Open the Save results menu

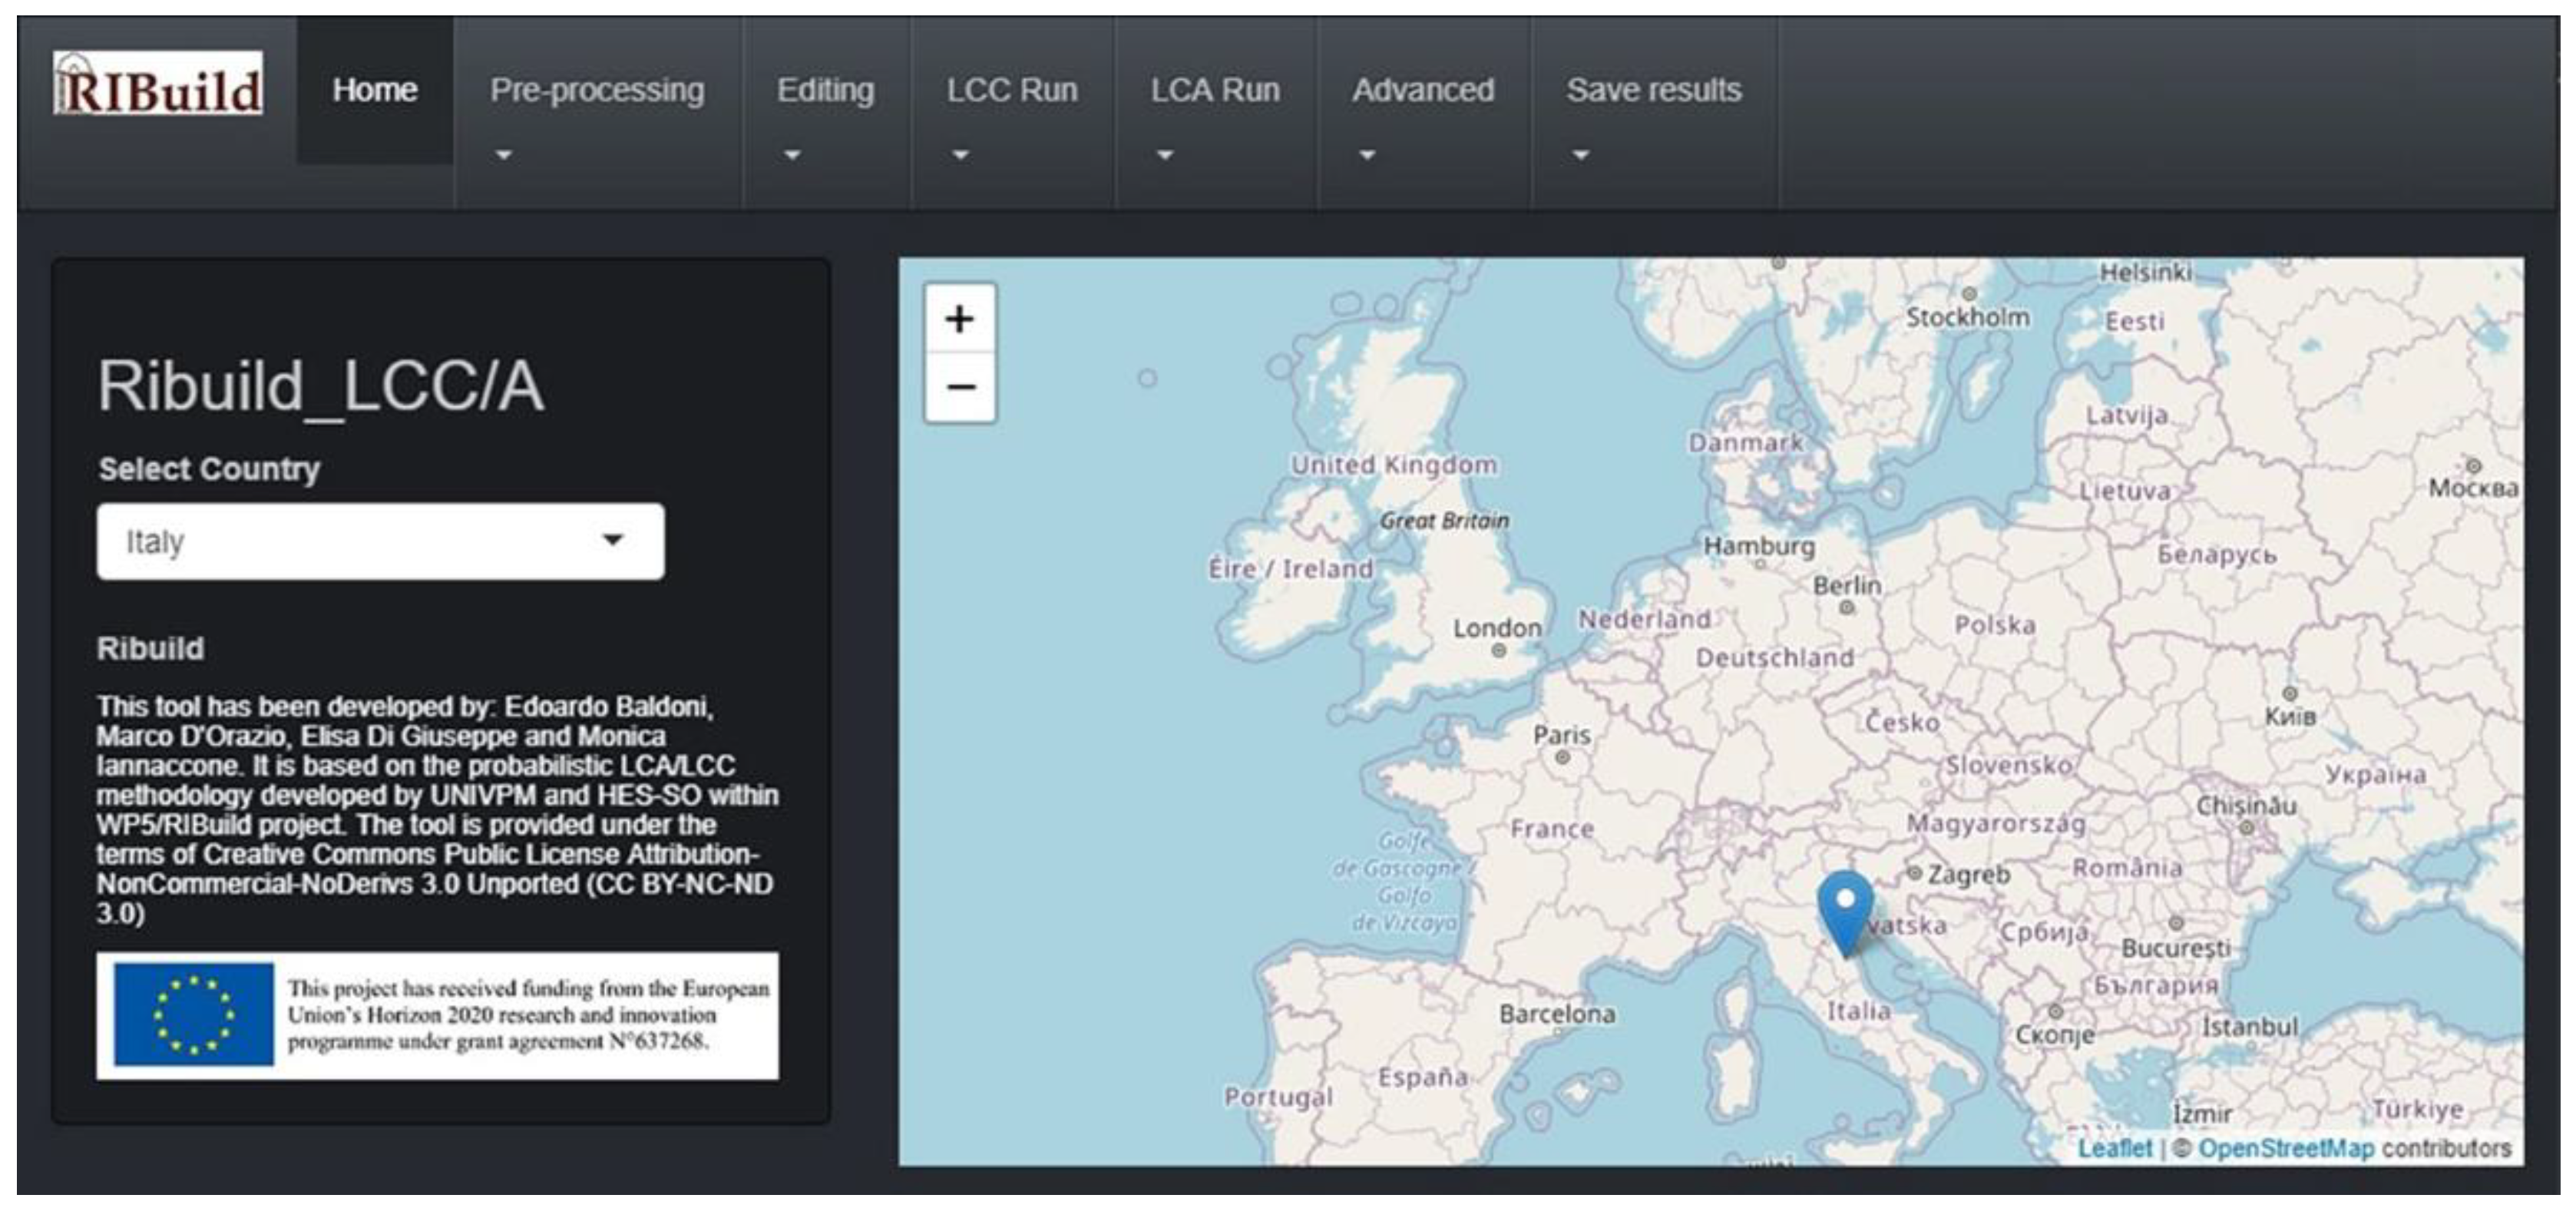[1653, 91]
